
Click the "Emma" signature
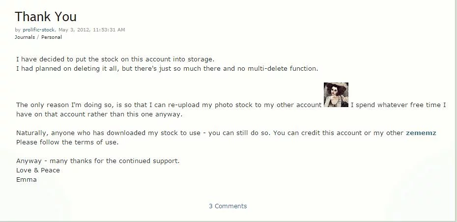pos(27,180)
